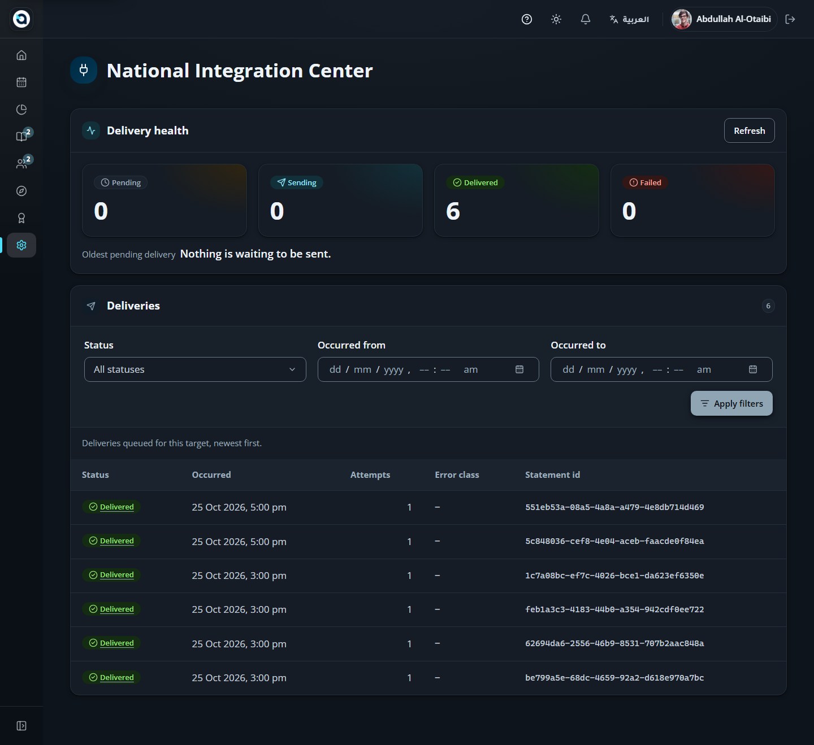Open calendar picker for Occurred to
Image resolution: width=814 pixels, height=745 pixels.
point(753,369)
